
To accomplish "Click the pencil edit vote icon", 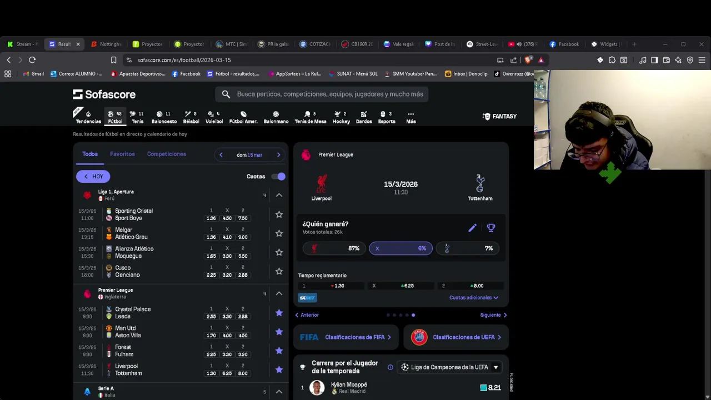I will (x=472, y=228).
